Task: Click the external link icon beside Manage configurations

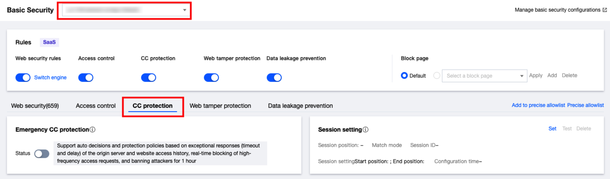Action: coord(604,10)
